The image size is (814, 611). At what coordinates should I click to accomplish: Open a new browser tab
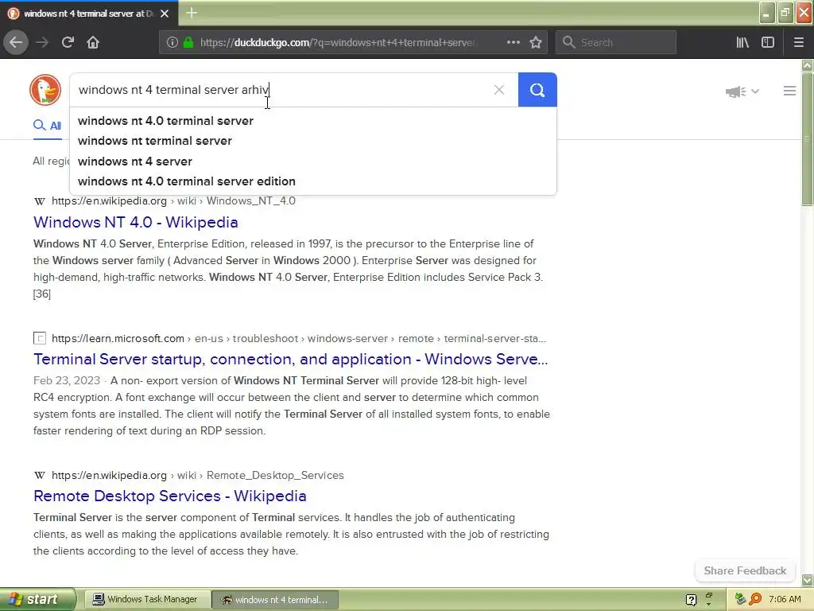coord(192,13)
